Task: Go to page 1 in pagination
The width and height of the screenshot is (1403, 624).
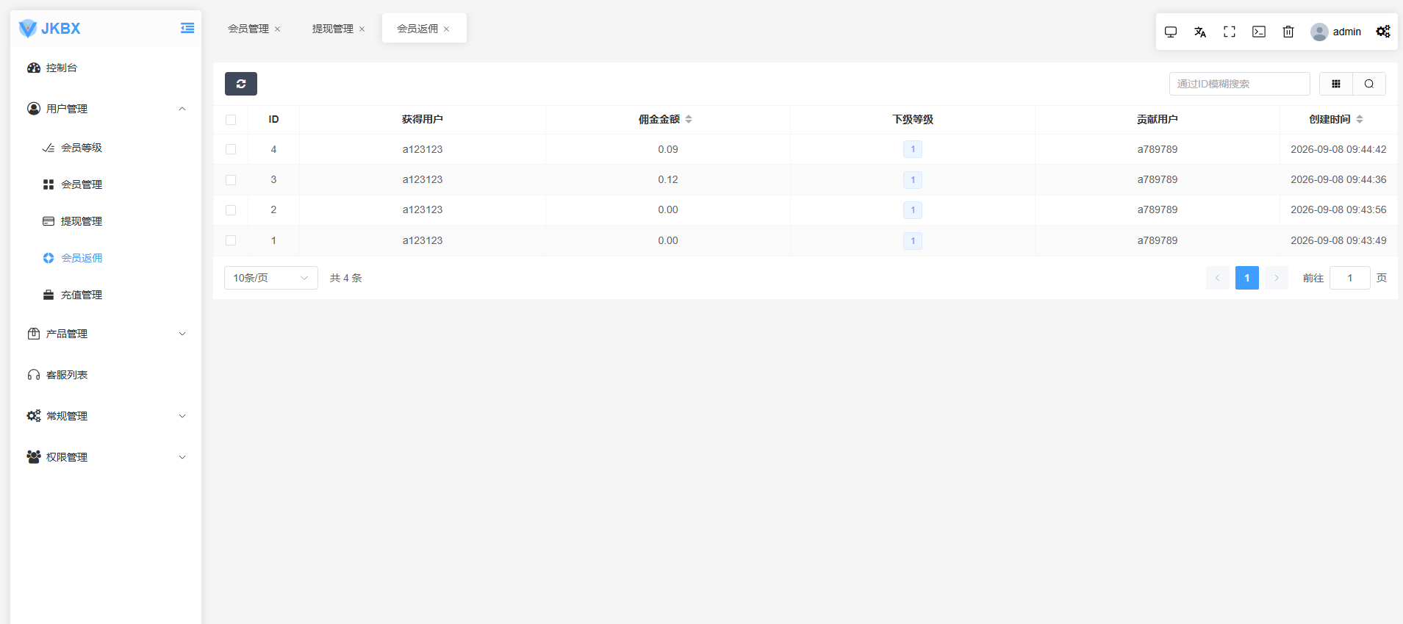Action: pos(1247,278)
